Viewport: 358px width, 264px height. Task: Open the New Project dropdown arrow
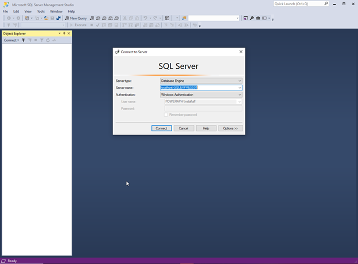[32, 18]
